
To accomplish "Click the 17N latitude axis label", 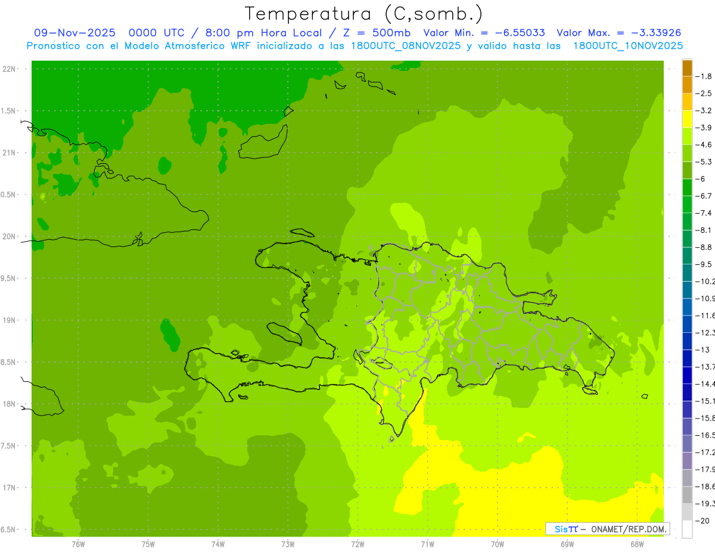I will coord(9,488).
